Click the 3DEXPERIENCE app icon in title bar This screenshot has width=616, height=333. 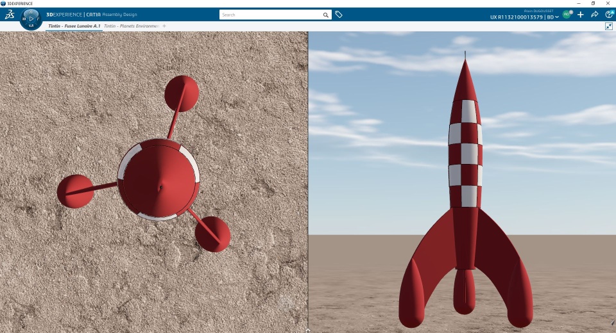4,3
